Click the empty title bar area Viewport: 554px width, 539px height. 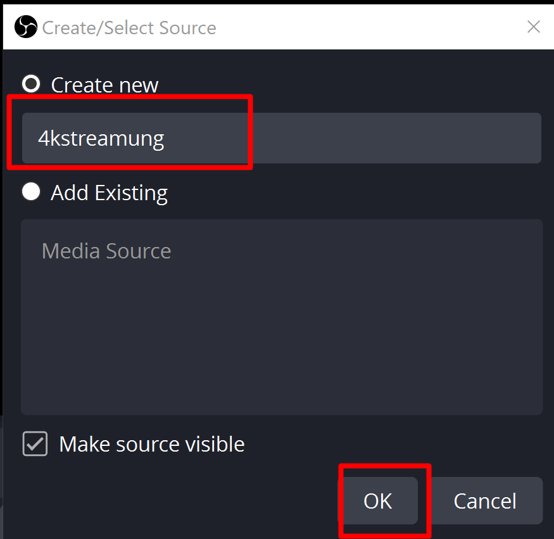[367, 27]
